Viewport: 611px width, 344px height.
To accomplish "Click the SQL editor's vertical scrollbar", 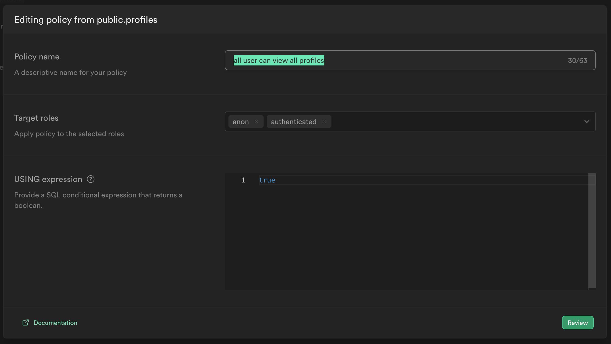I will tap(592, 230).
